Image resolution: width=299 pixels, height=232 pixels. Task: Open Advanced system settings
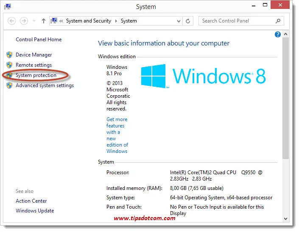click(x=45, y=85)
